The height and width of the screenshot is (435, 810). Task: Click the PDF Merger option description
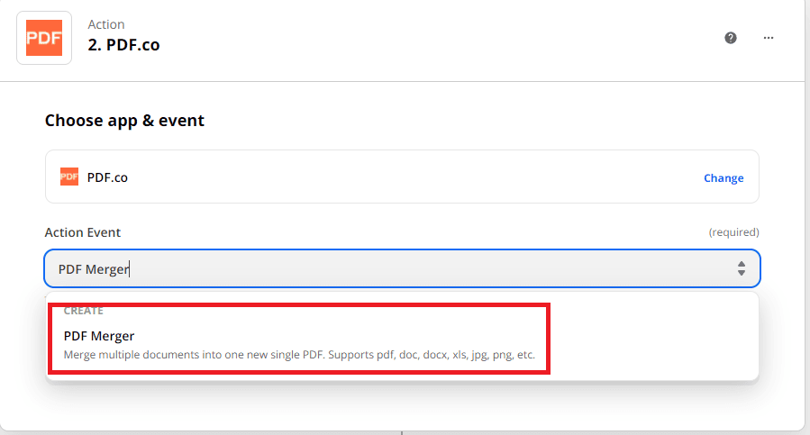click(x=299, y=355)
